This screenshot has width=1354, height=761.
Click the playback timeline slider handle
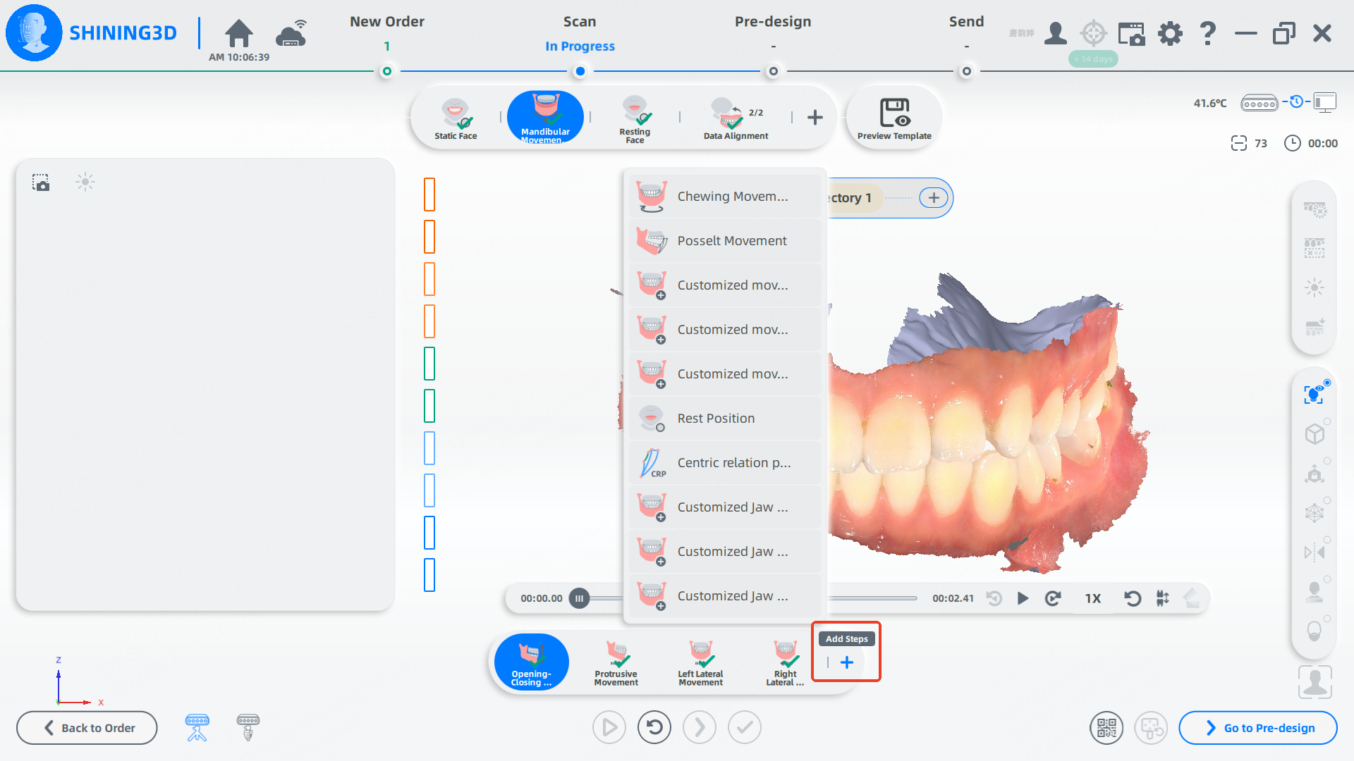[x=579, y=598]
